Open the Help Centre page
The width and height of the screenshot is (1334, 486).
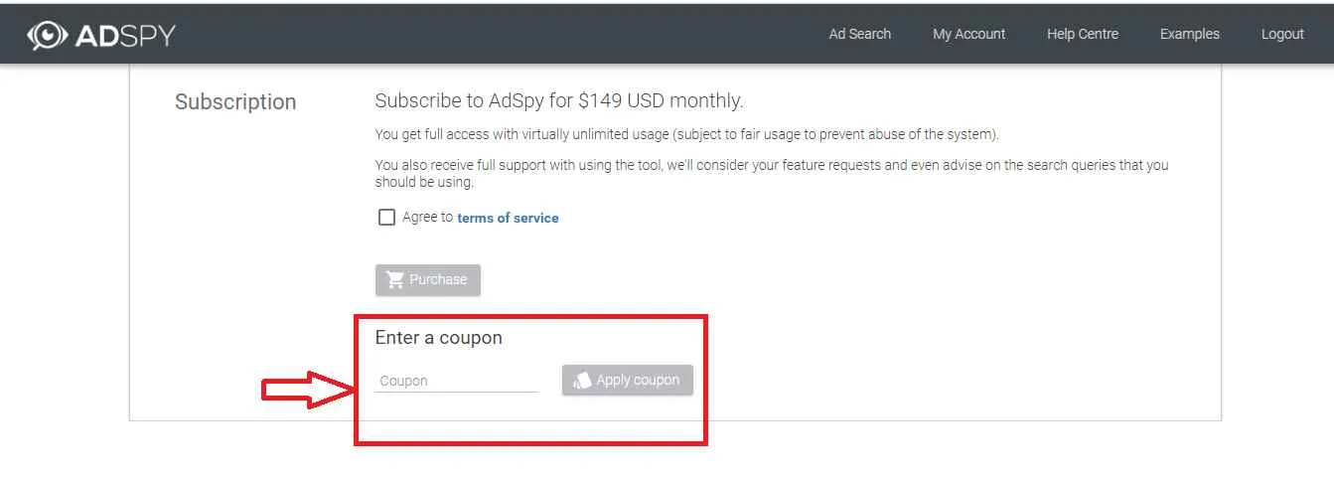[x=1083, y=34]
